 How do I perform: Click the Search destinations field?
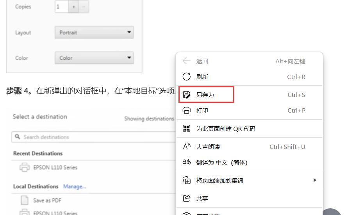pyautogui.click(x=94, y=137)
